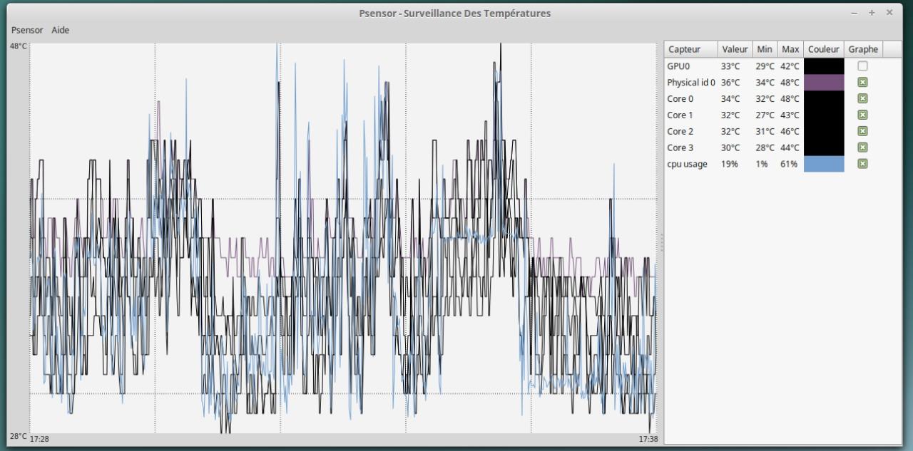This screenshot has height=451, width=913.
Task: Click the 36°C value of Physical id 0
Action: [x=730, y=83]
